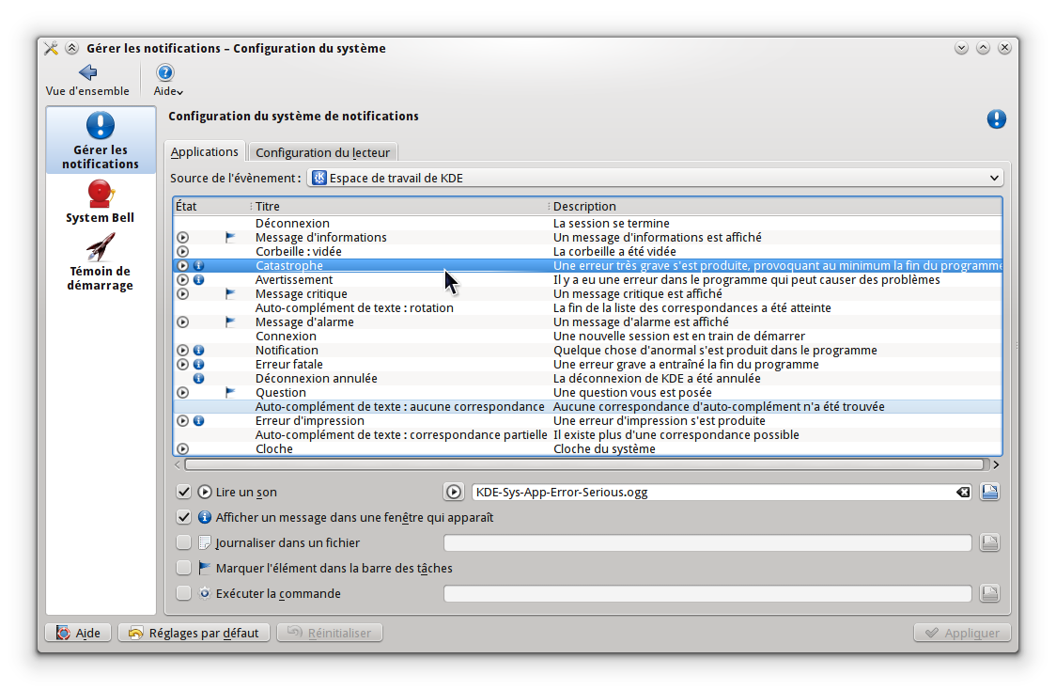Click the sound icon on Catastrophe row
This screenshot has width=1056, height=690.
point(182,265)
